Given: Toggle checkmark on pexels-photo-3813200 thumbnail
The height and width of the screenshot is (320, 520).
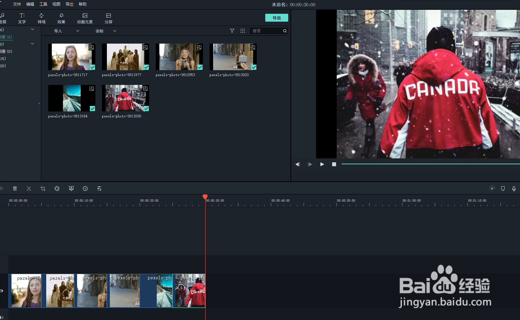Looking at the screenshot, I should [146, 109].
